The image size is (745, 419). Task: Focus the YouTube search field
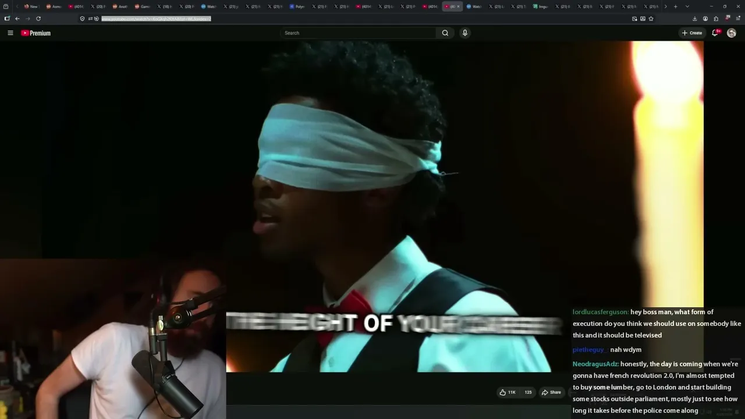(359, 33)
